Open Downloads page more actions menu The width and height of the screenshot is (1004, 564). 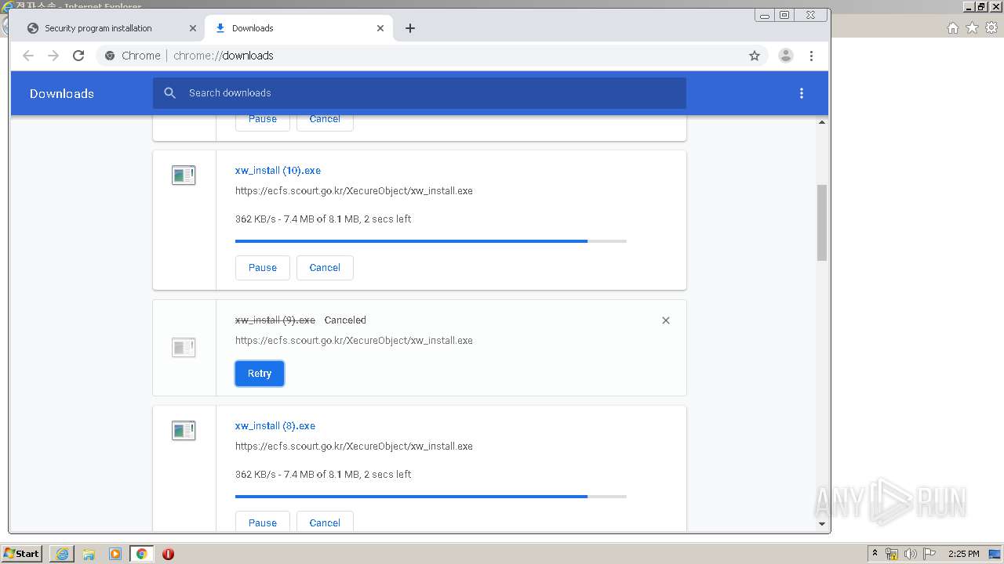pos(801,93)
